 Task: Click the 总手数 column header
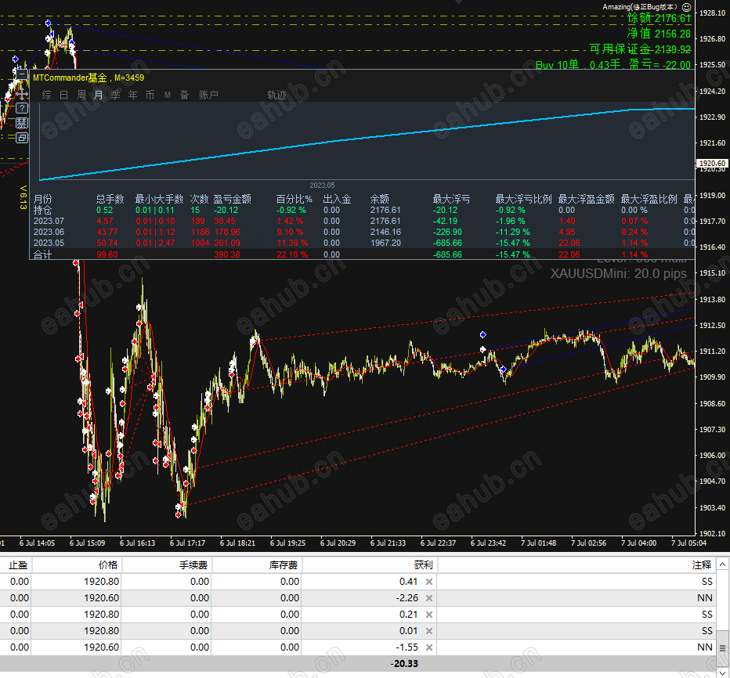point(110,199)
